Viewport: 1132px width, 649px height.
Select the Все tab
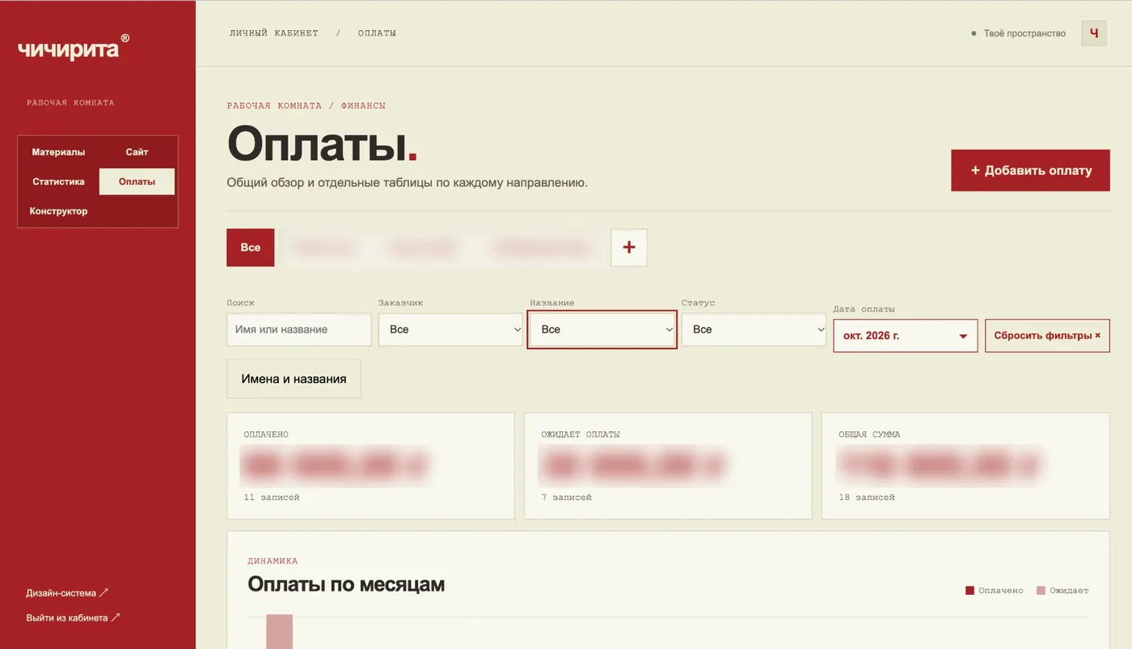(x=251, y=248)
